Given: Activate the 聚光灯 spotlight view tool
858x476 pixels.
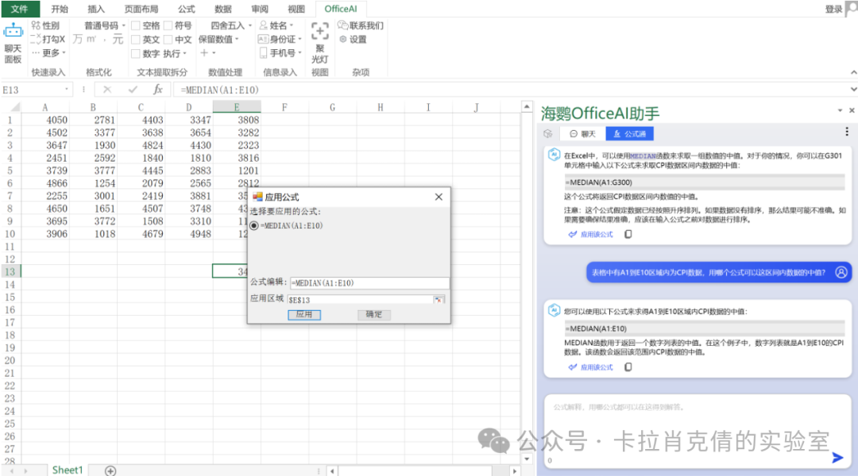Looking at the screenshot, I should click(x=319, y=37).
